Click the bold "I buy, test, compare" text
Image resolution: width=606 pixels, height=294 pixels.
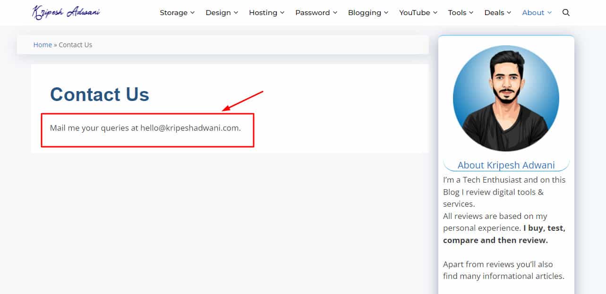pos(504,234)
